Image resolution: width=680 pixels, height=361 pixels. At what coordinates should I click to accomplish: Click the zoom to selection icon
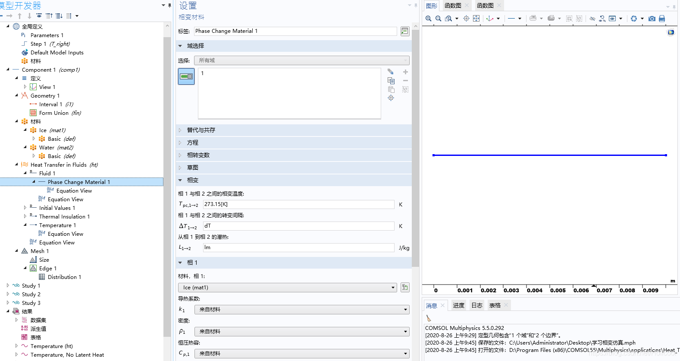[466, 19]
